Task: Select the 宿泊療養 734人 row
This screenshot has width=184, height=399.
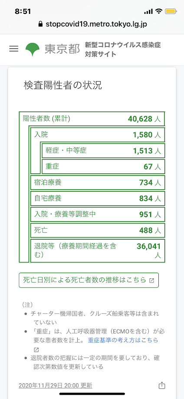Action: coord(98,182)
